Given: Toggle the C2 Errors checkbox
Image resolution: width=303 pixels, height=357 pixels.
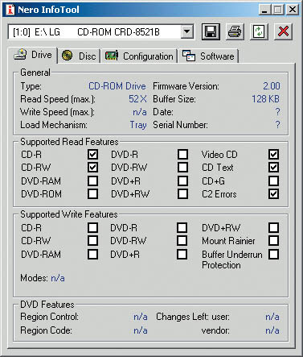Looking at the screenshot, I should (x=273, y=193).
